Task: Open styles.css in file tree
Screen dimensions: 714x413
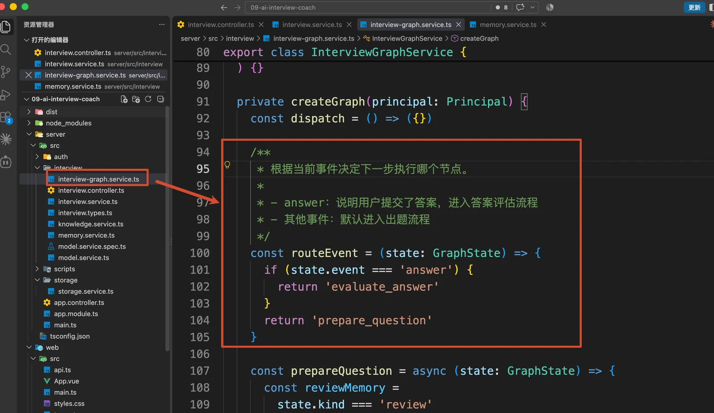Action: [69, 404]
